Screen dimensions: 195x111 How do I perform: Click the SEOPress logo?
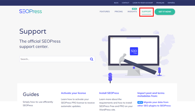(31, 11)
